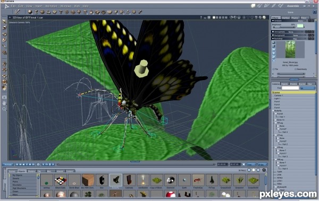
Task: Click the Assemble room label
Action: point(293,6)
